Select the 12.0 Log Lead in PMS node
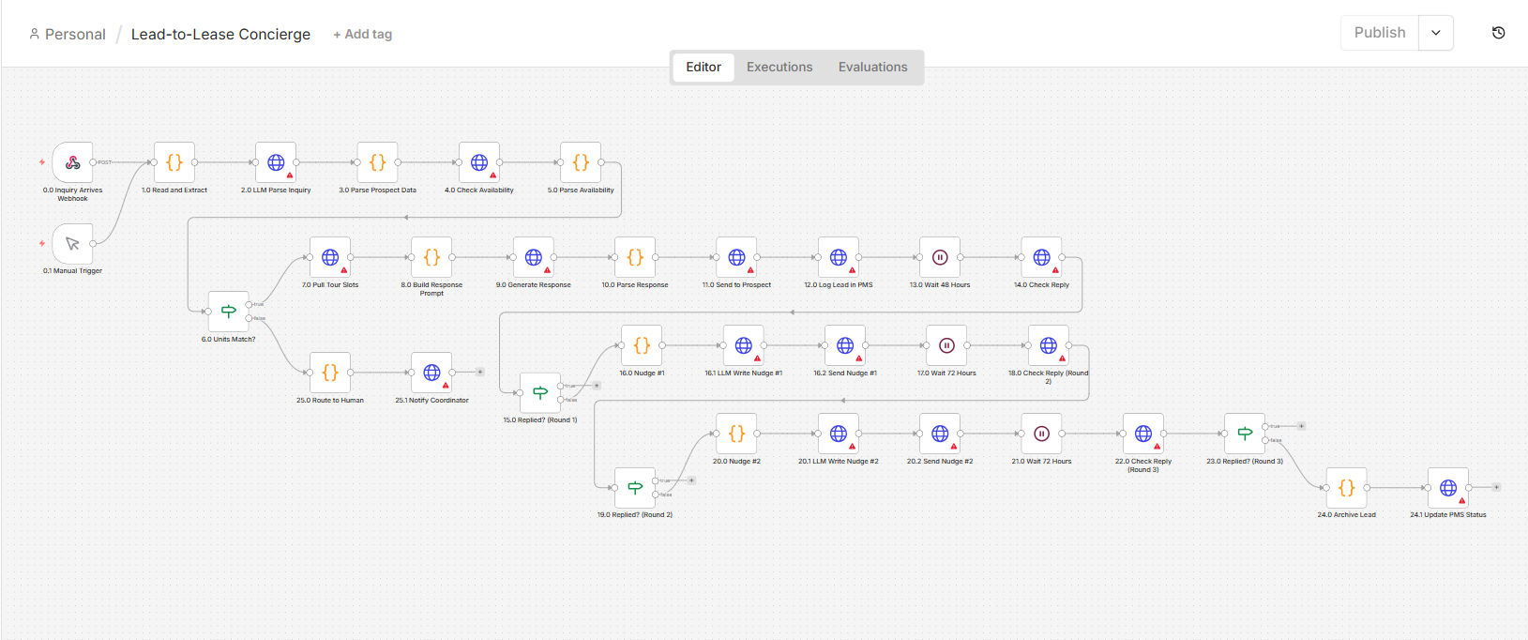The width and height of the screenshot is (1528, 640). (839, 257)
